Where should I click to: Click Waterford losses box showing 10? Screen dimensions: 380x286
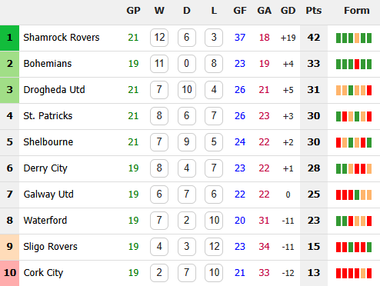click(x=214, y=221)
